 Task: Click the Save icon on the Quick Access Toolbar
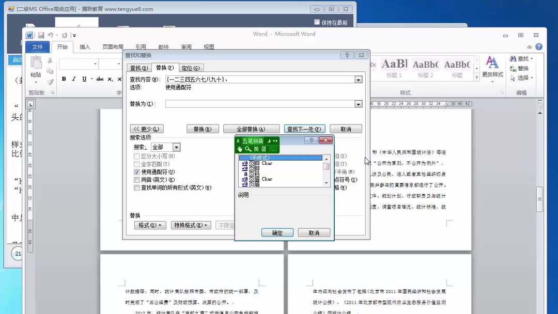[41, 35]
